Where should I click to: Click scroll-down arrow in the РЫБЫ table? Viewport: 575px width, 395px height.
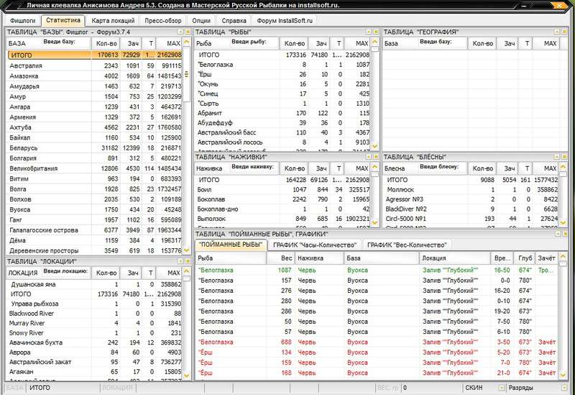374,146
